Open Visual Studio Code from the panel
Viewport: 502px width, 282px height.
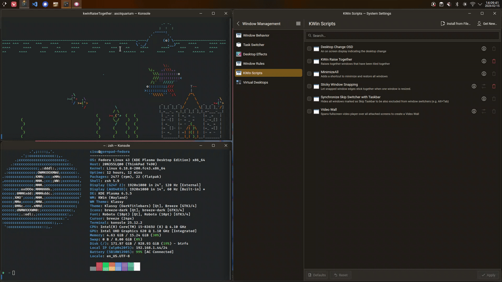35,4
